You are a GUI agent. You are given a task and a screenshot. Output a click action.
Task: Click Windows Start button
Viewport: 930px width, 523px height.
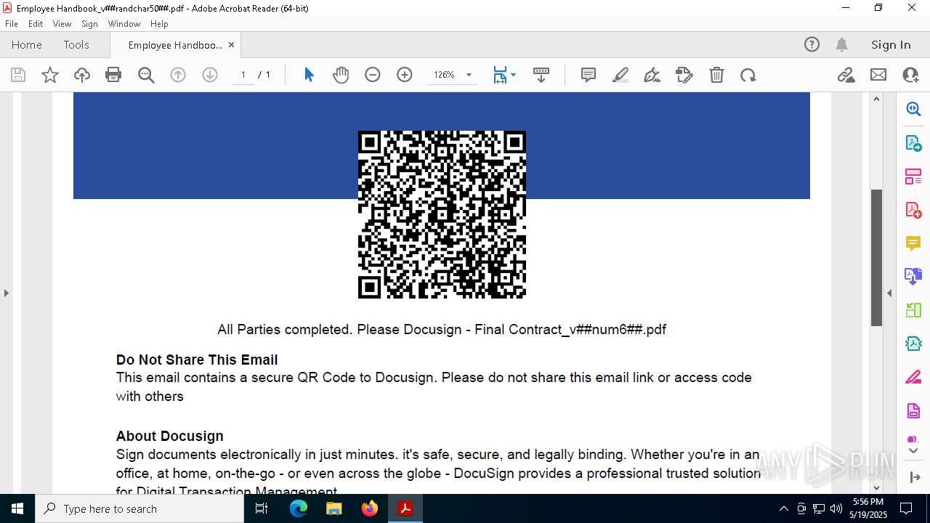(17, 508)
